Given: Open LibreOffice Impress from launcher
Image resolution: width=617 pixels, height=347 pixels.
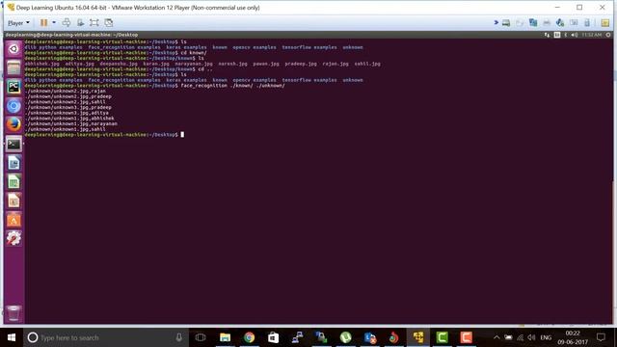Looking at the screenshot, I should click(x=13, y=200).
